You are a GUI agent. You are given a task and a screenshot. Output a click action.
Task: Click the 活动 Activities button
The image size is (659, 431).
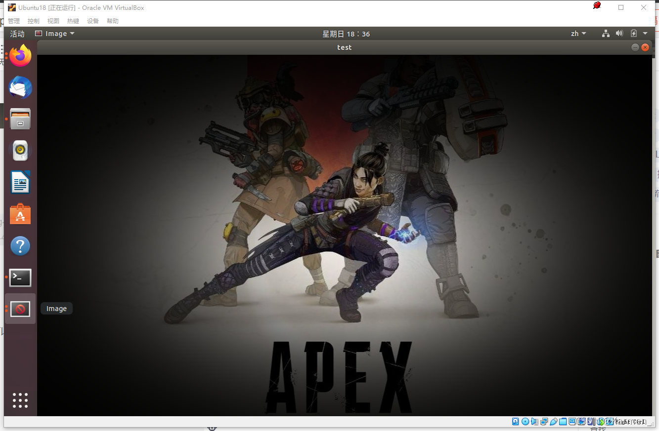[x=17, y=34]
